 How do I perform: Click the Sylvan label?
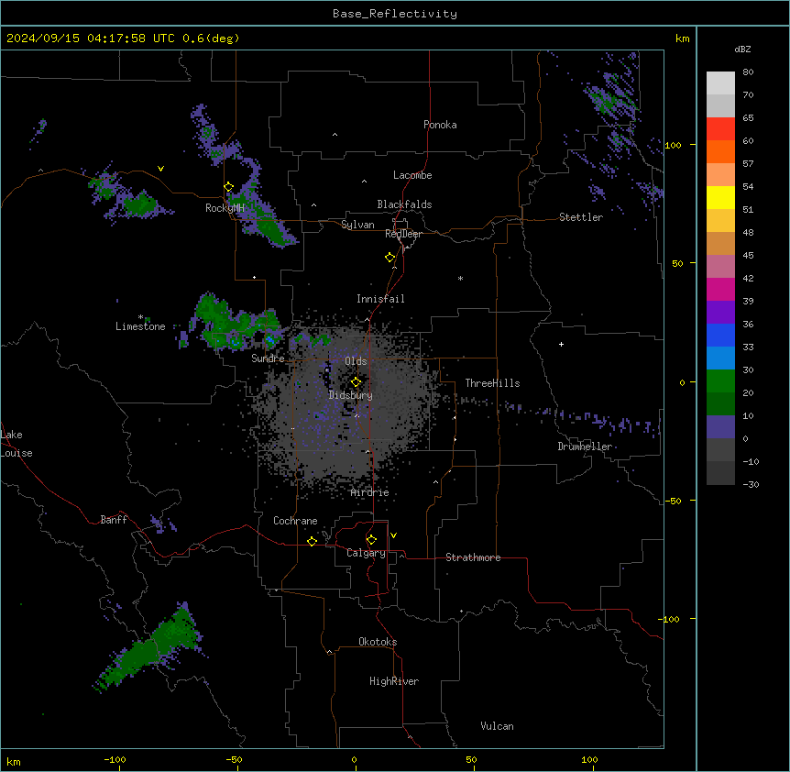click(x=357, y=225)
